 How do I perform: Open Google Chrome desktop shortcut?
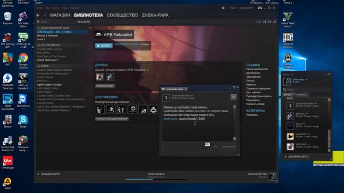click(23, 60)
